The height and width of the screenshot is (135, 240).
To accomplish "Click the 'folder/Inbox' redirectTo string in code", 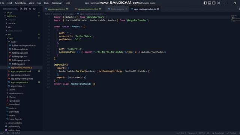I will (84, 36).
